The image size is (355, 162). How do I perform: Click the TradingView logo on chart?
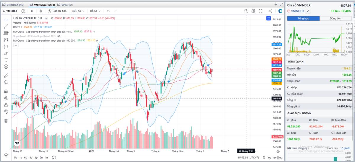click(x=17, y=143)
